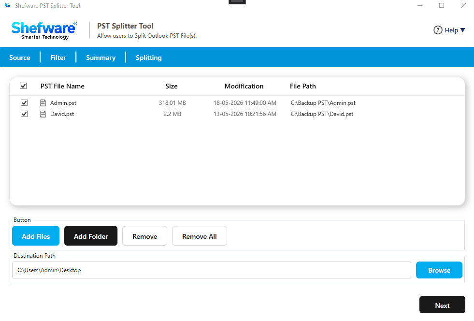Click the Remove All button

(x=199, y=236)
